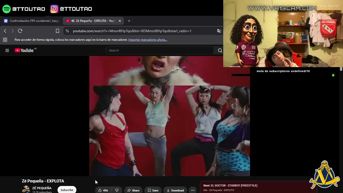
Task: Mute the tab via speaker icon
Action: coord(73,21)
